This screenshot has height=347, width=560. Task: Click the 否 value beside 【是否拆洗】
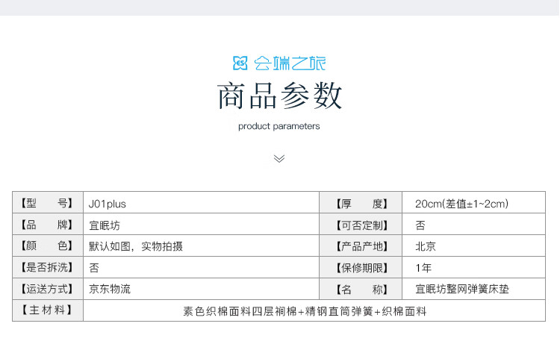point(94,267)
